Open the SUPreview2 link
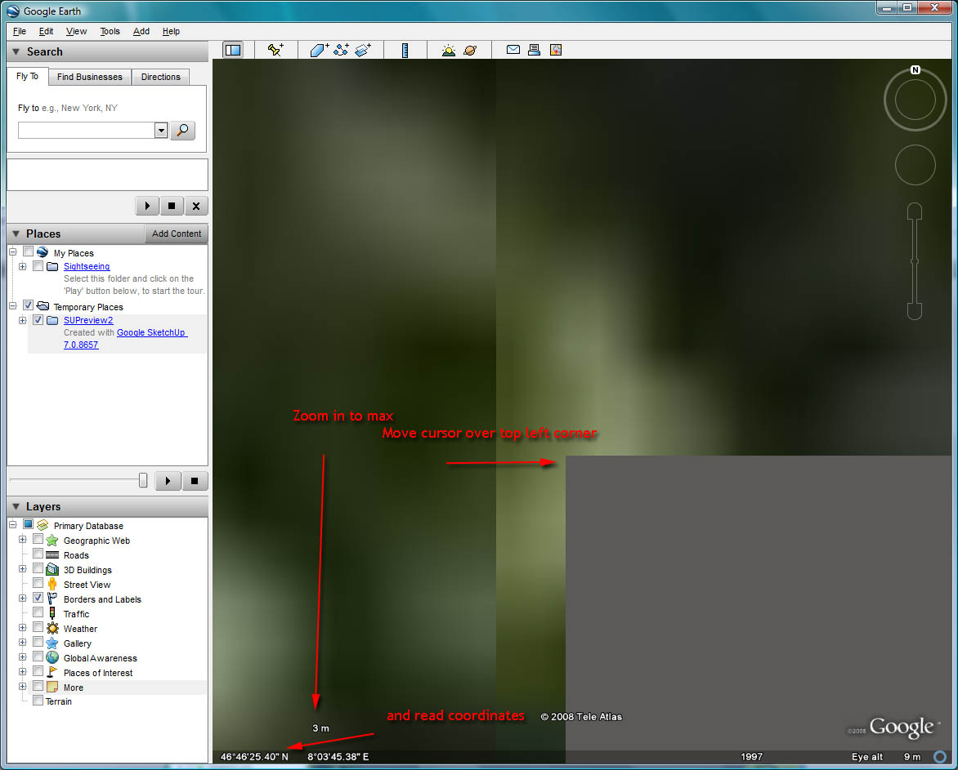This screenshot has width=958, height=770. (x=88, y=320)
